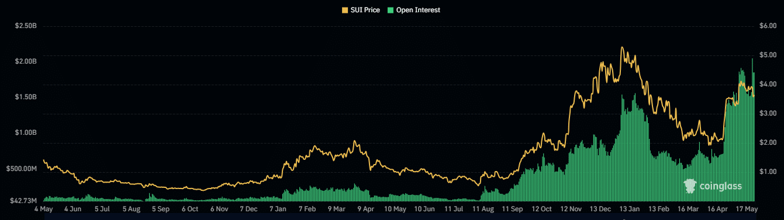This screenshot has width=784, height=220.
Task: Click the 6 Nov date label
Action: (x=219, y=208)
